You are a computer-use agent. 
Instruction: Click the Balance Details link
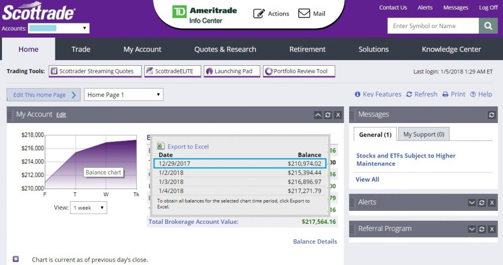[315, 241]
